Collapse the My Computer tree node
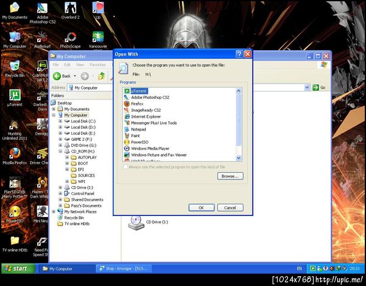Image resolution: width=366 pixels, height=286 pixels. 54,115
